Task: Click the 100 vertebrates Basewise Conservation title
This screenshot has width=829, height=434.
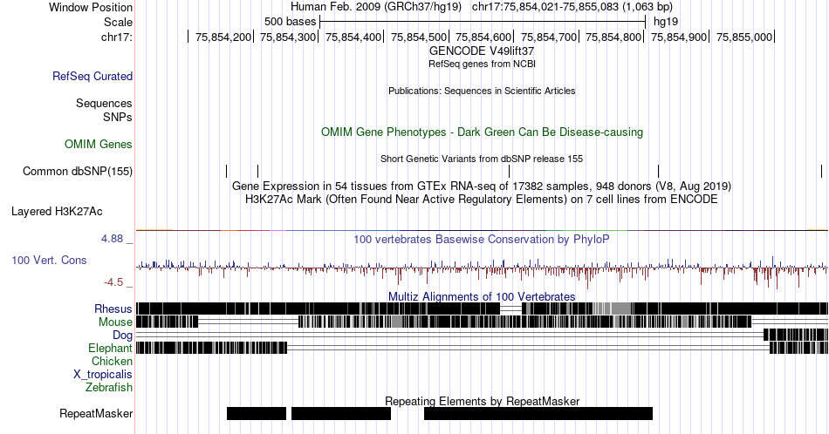Action: pos(482,239)
